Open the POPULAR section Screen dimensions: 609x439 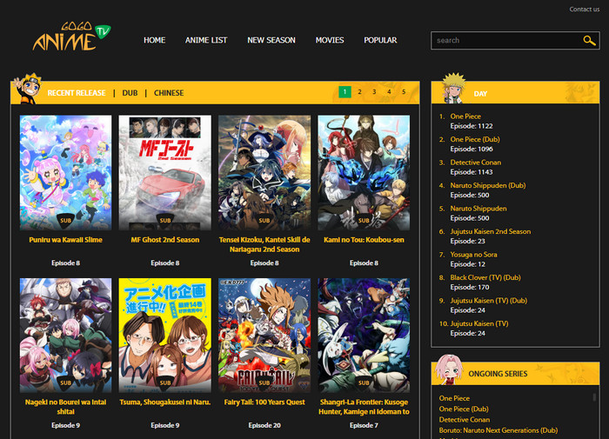(x=380, y=40)
